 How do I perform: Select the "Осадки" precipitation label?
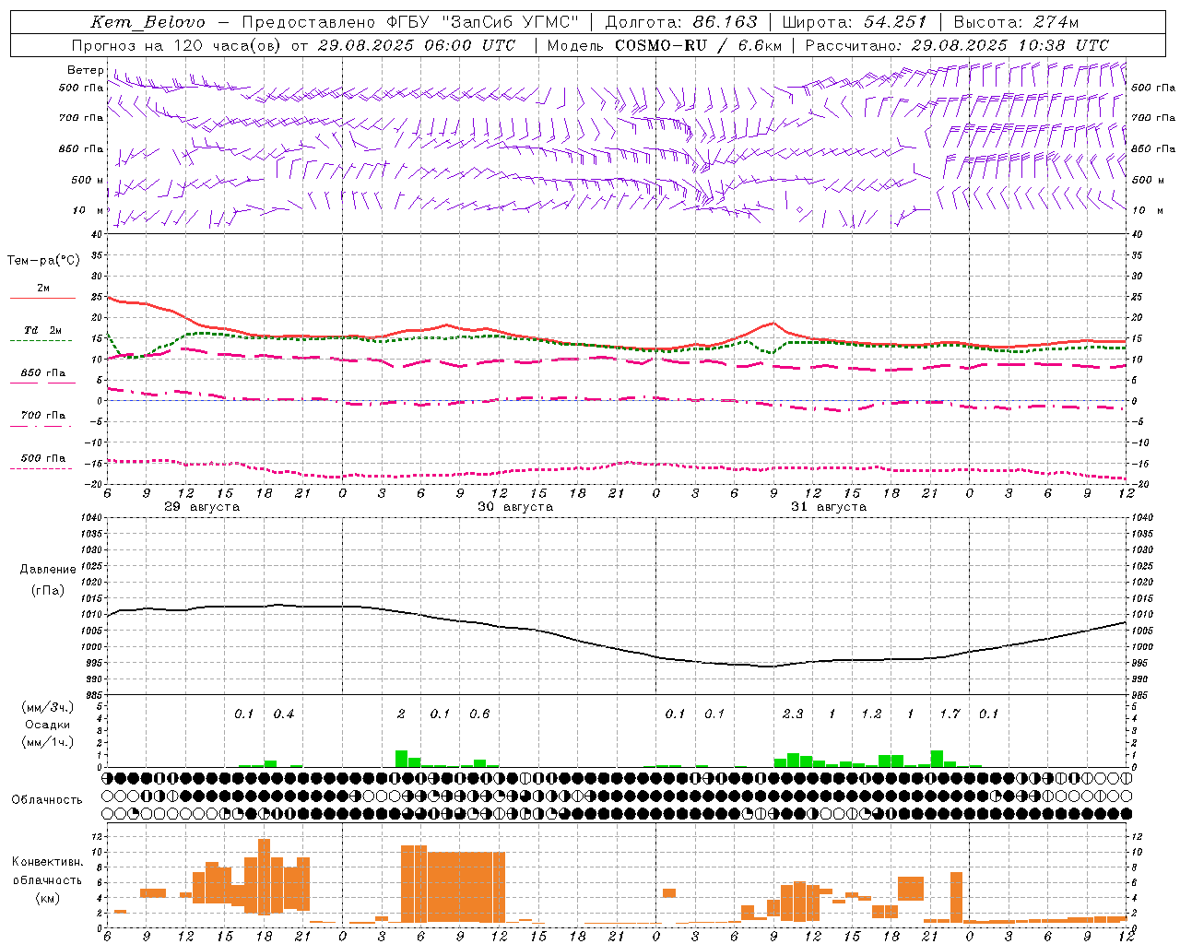[x=48, y=725]
